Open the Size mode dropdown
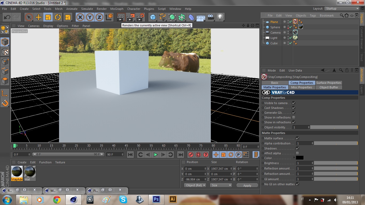The width and height of the screenshot is (365, 205). point(221,185)
